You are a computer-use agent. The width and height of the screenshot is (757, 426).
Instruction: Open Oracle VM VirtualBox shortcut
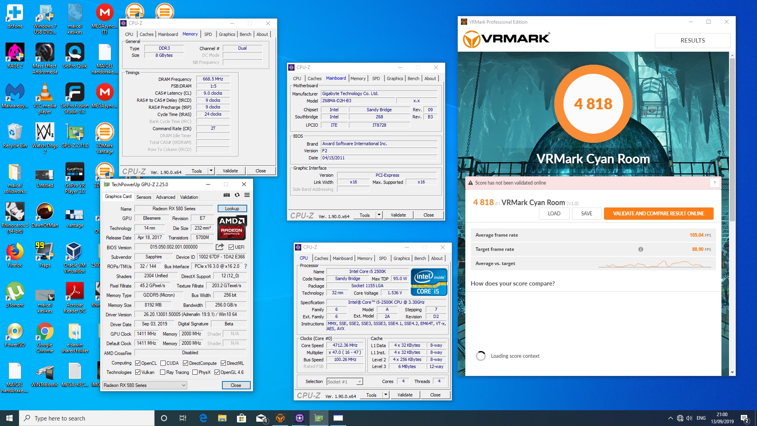[75, 258]
